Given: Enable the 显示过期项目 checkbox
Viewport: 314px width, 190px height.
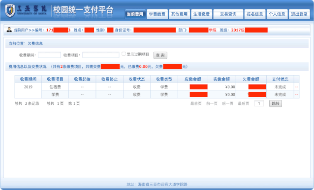Looking at the screenshot, I should 124,54.
